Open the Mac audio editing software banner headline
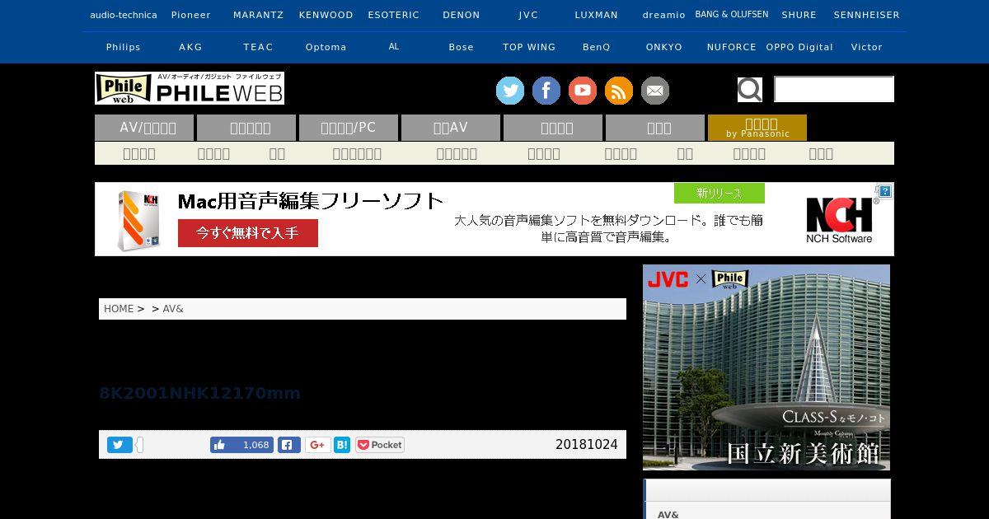Image resolution: width=989 pixels, height=519 pixels. point(311,201)
